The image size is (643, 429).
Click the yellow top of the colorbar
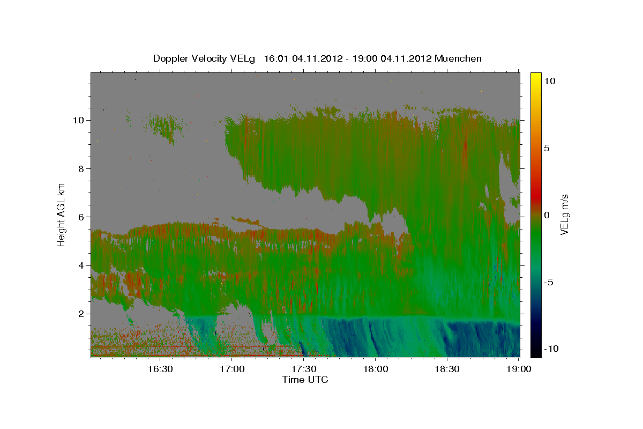[x=536, y=78]
